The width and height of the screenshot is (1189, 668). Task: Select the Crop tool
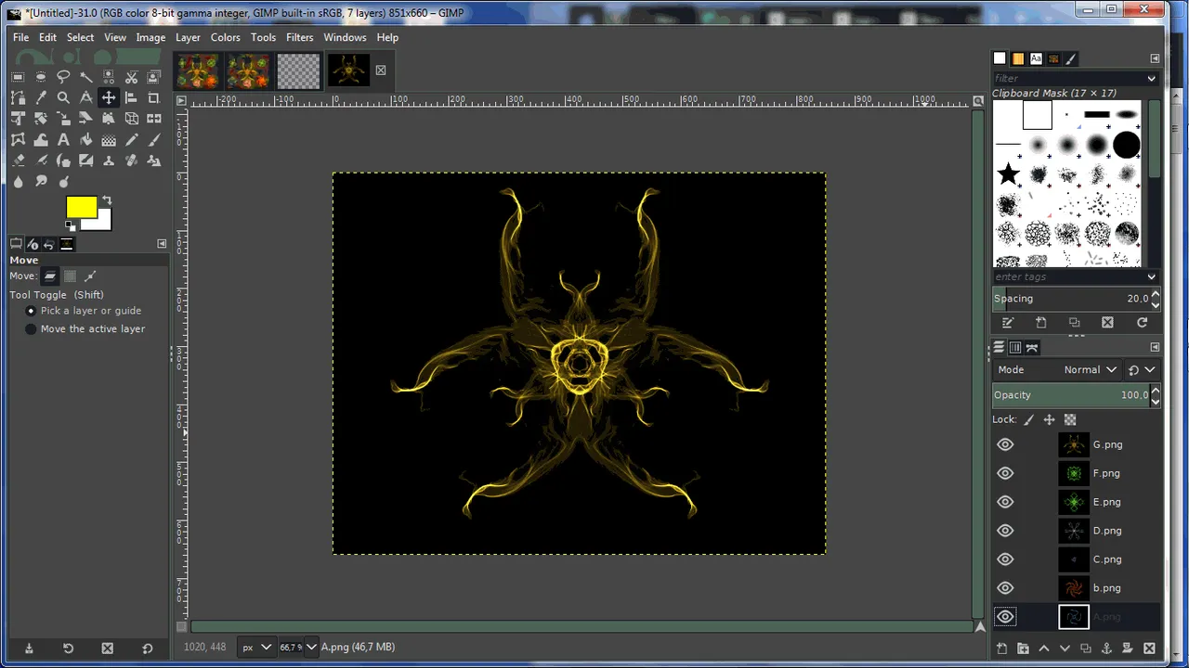point(154,97)
